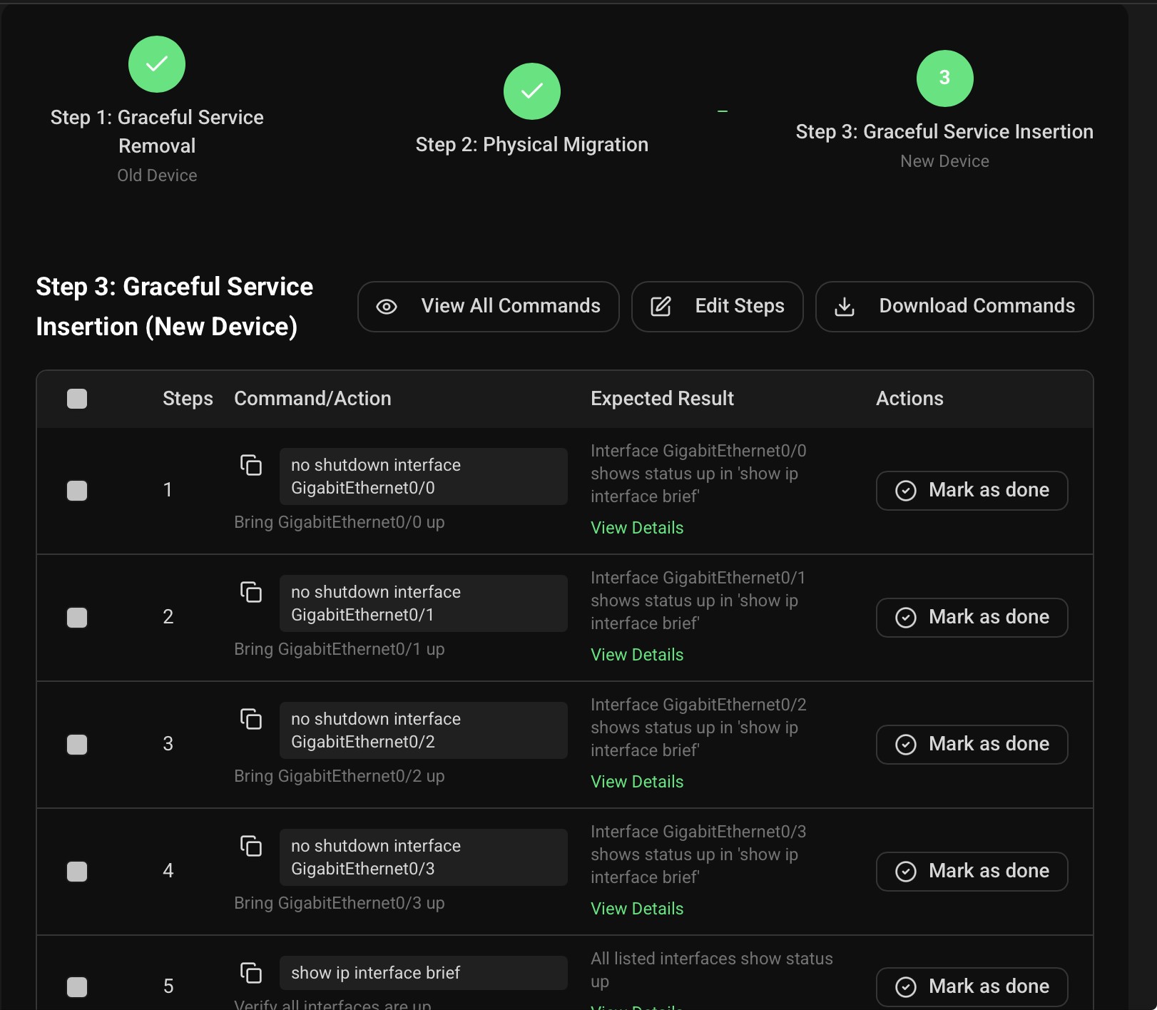Copy the GigabitEthernet0/0 no shutdown command
1157x1010 pixels.
(x=251, y=465)
